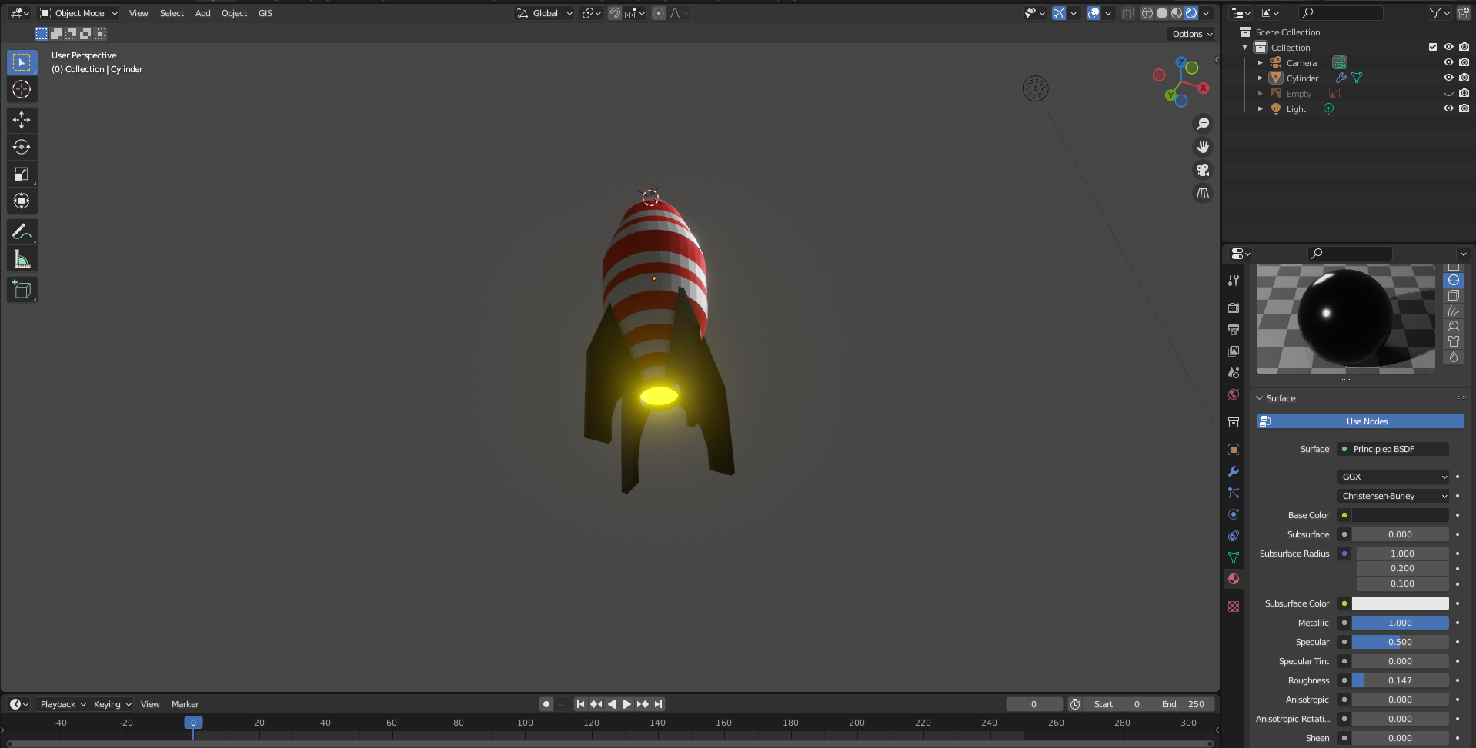Viewport: 1476px width, 748px height.
Task: Click the Roughness slider
Action: (1401, 680)
